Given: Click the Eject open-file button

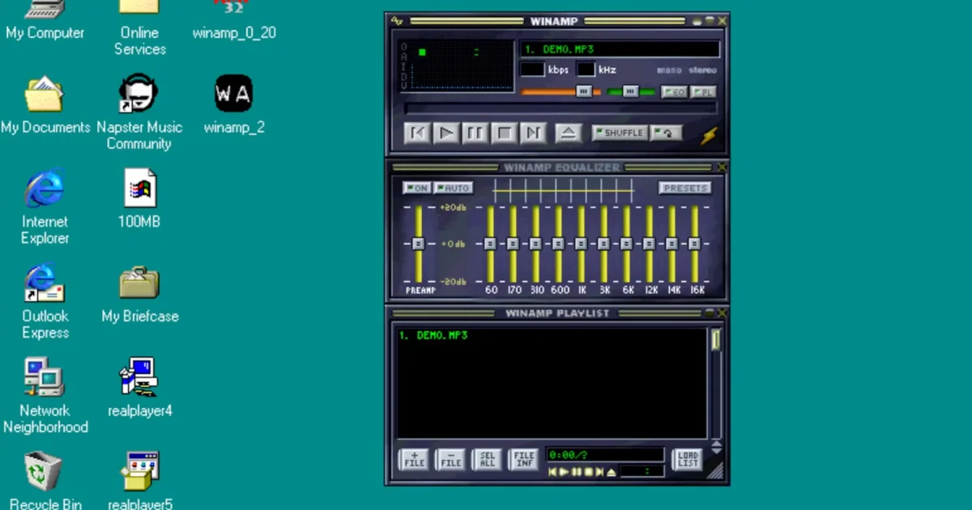Looking at the screenshot, I should click(569, 133).
